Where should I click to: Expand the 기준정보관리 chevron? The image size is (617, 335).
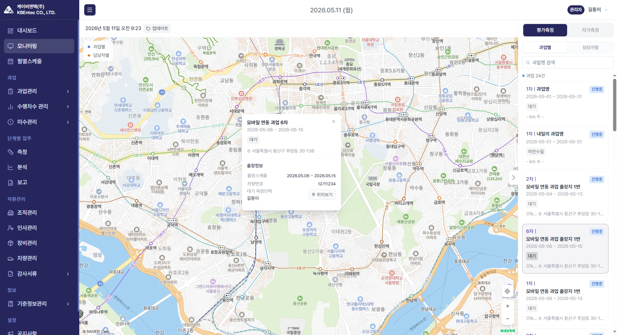(68, 304)
